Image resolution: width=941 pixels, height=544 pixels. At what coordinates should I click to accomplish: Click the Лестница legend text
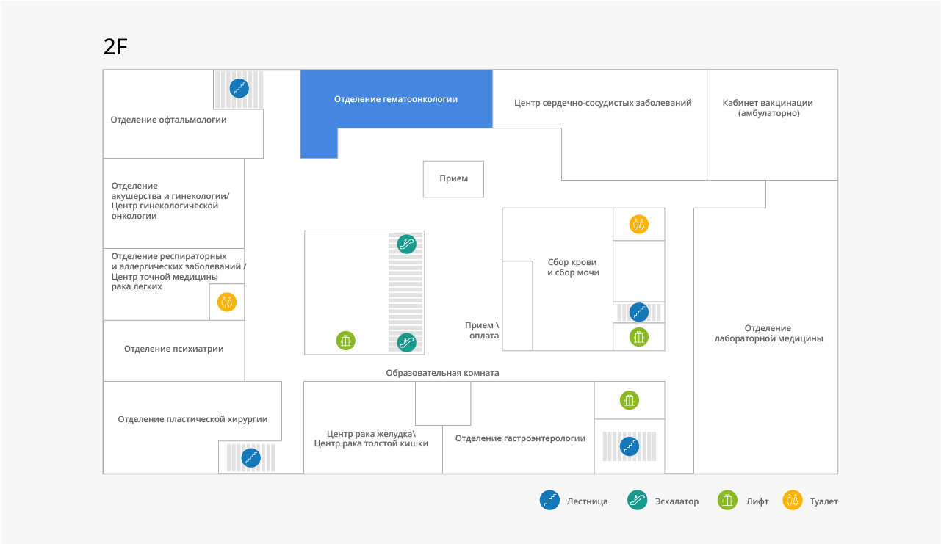[x=587, y=501]
